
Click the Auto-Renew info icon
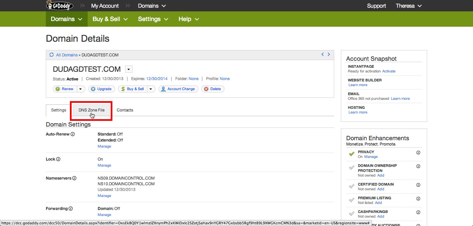click(x=73, y=134)
